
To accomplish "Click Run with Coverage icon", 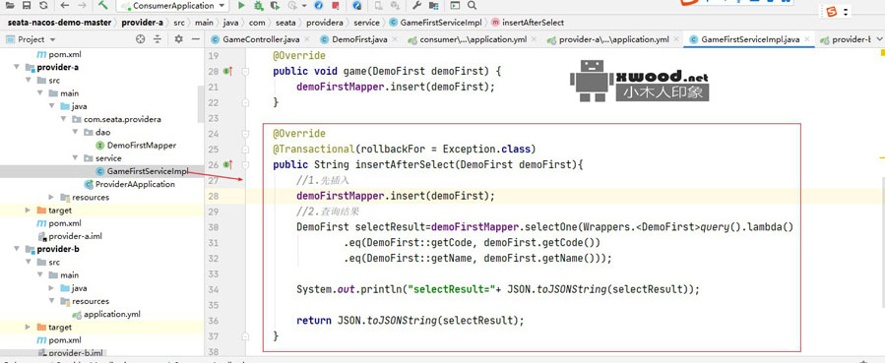I will [275, 6].
